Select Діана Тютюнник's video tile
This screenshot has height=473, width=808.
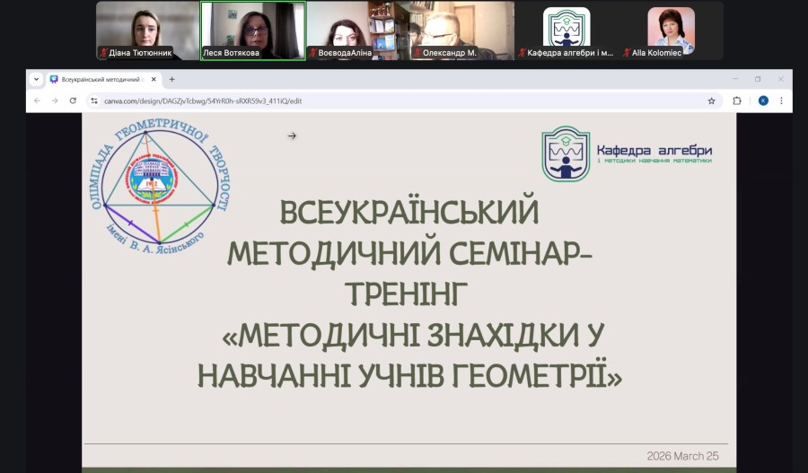[147, 31]
